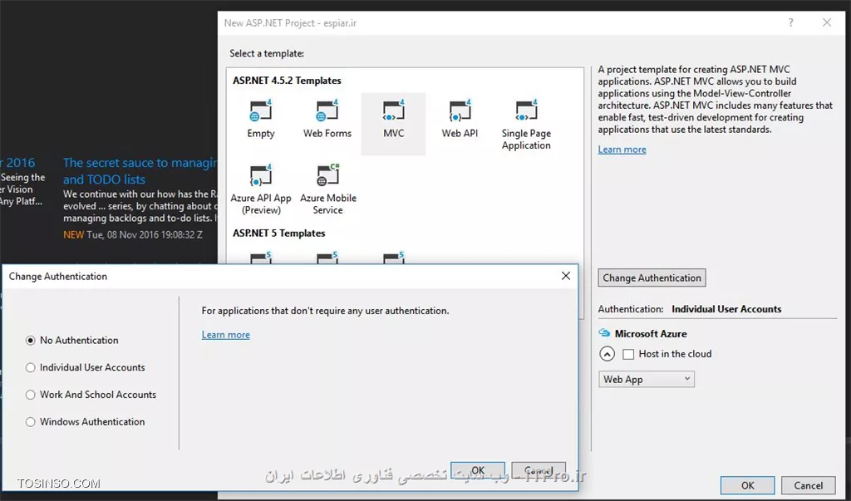Close the Change Authentication dialog
The image size is (851, 501).
[x=565, y=276]
